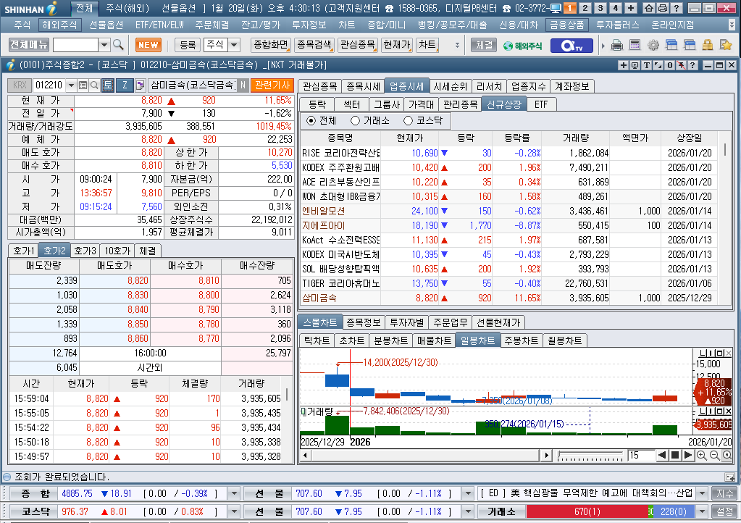This screenshot has height=523, width=741.
Task: Click the magnifier search icon beside main menu box
Action: (x=119, y=45)
